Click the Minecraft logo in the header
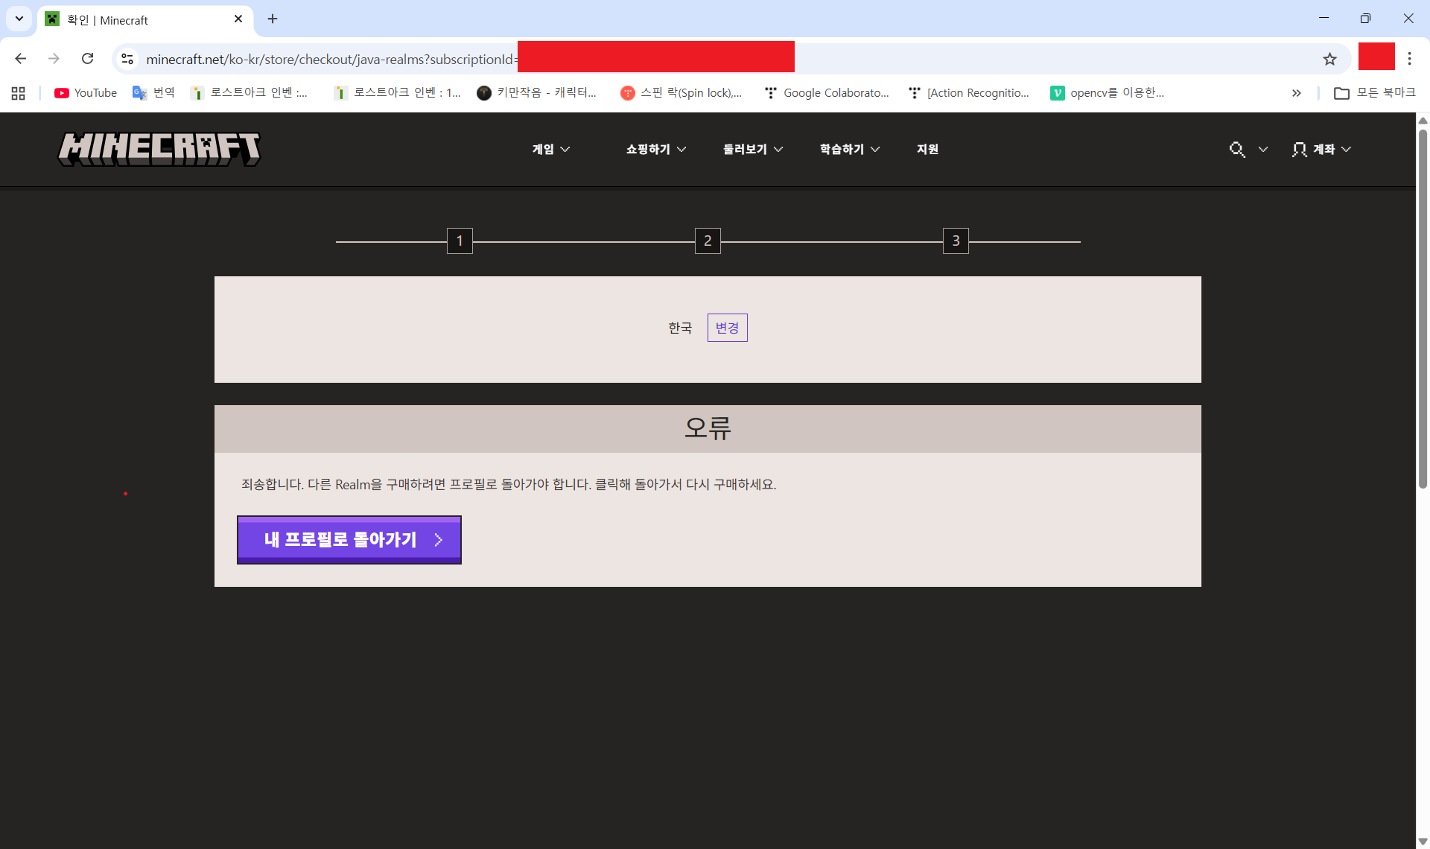Screen dimensions: 1430x849 click(159, 149)
